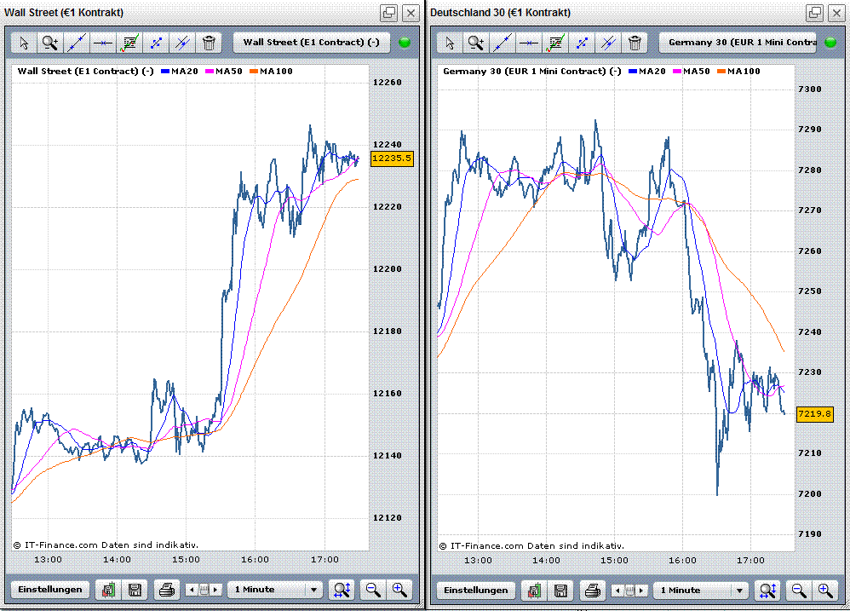
Task: Click the green status light in Deutschland 30 window
Action: [830, 43]
